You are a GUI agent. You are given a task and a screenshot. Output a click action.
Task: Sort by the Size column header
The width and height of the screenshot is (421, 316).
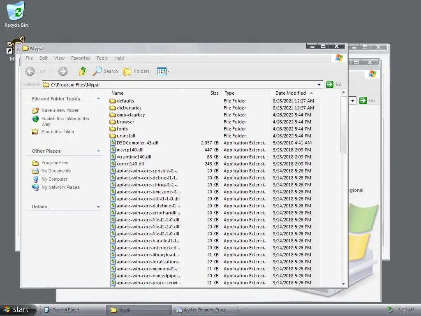click(201, 93)
